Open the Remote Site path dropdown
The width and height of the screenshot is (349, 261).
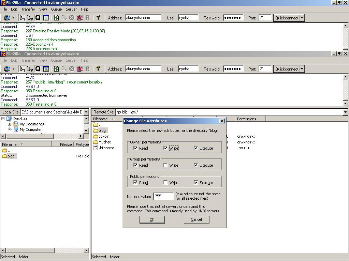tap(345, 112)
